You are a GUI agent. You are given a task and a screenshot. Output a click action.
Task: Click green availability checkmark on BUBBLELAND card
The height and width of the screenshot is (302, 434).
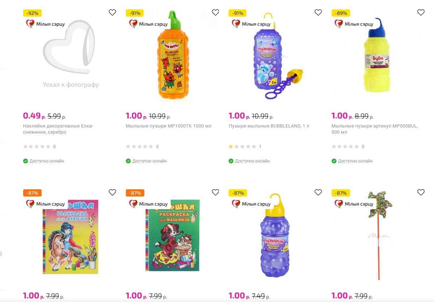tap(231, 161)
